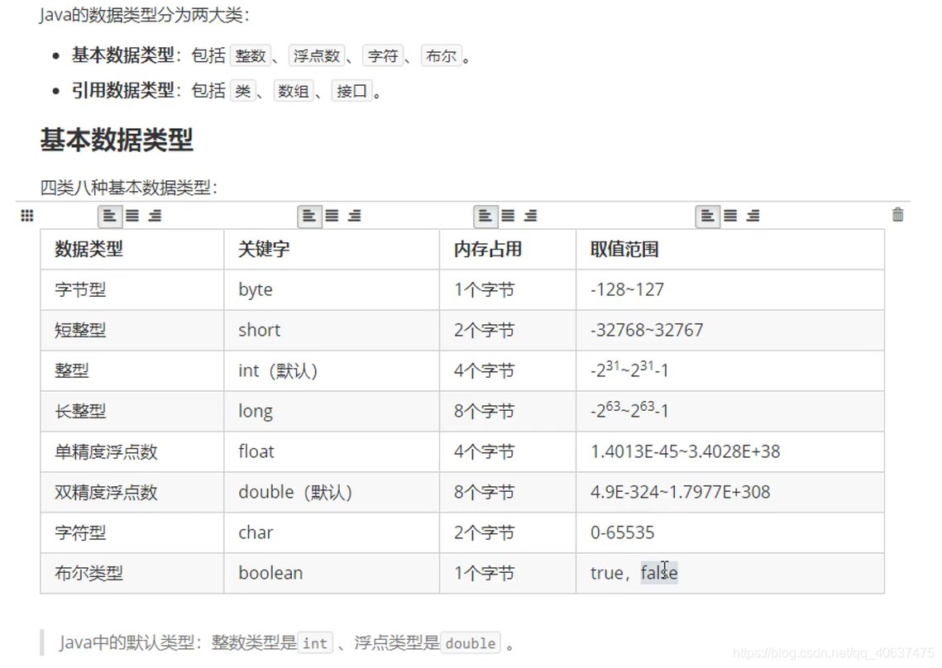The image size is (942, 668).
Task: Click the 8个字节 cell in long row
Action: point(508,412)
